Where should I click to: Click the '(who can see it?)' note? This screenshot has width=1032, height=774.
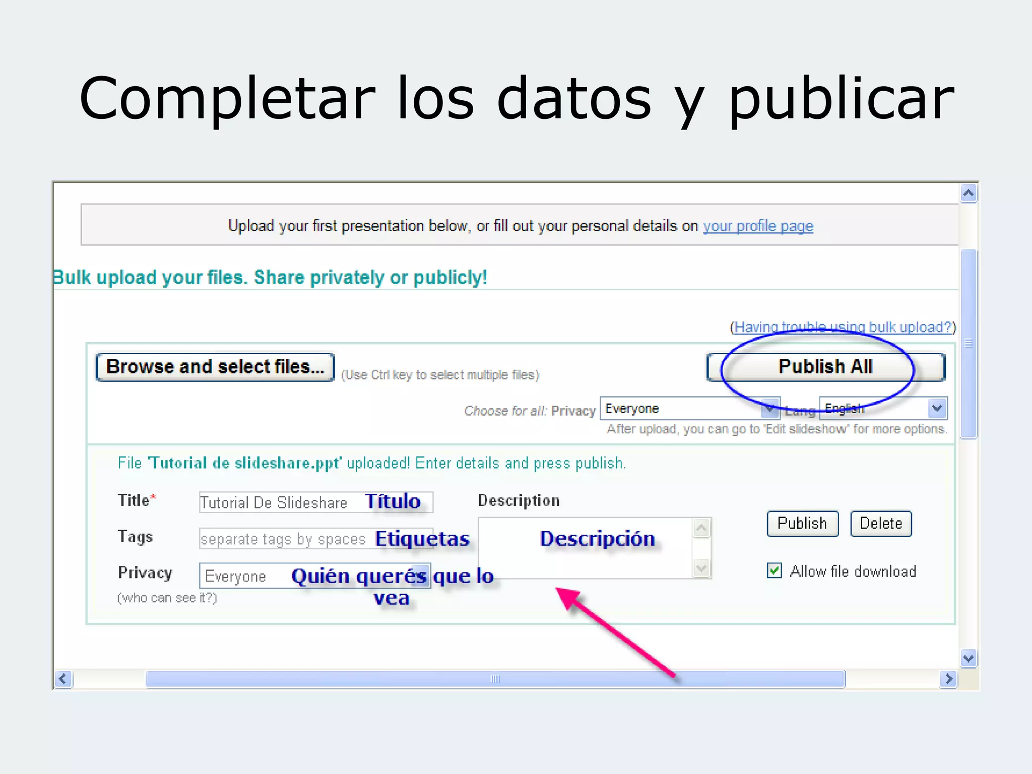point(167,598)
